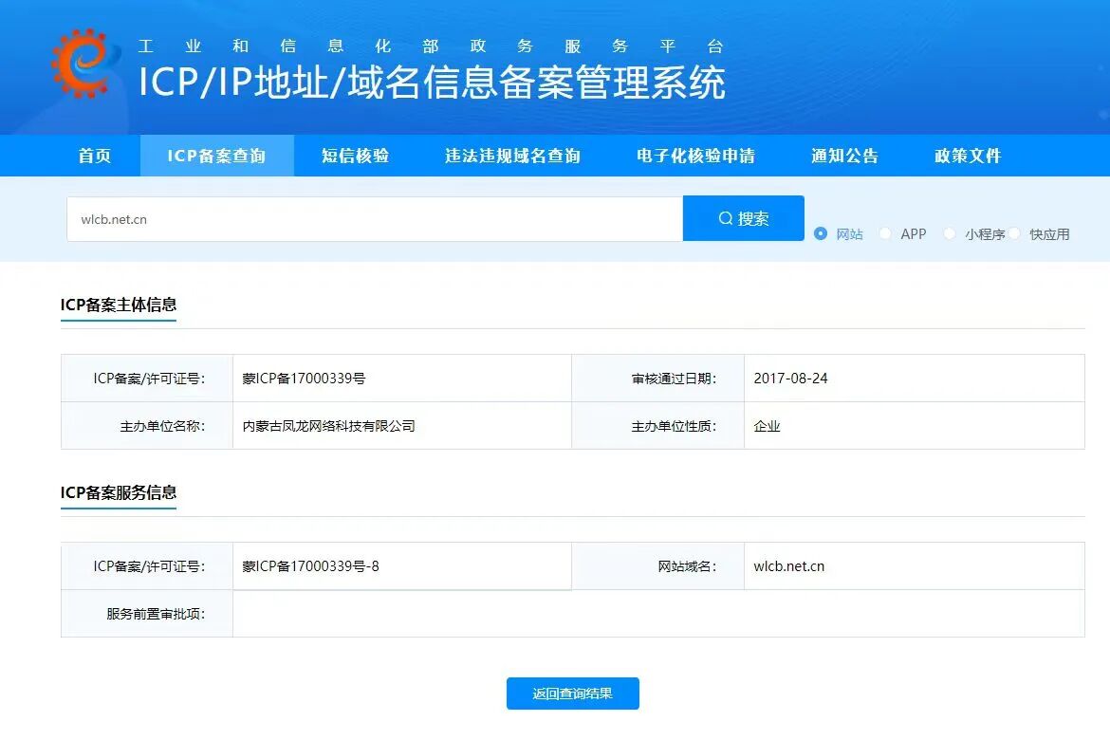Click the 服务前置审批项 label cell
This screenshot has width=1110, height=740.
pos(147,613)
